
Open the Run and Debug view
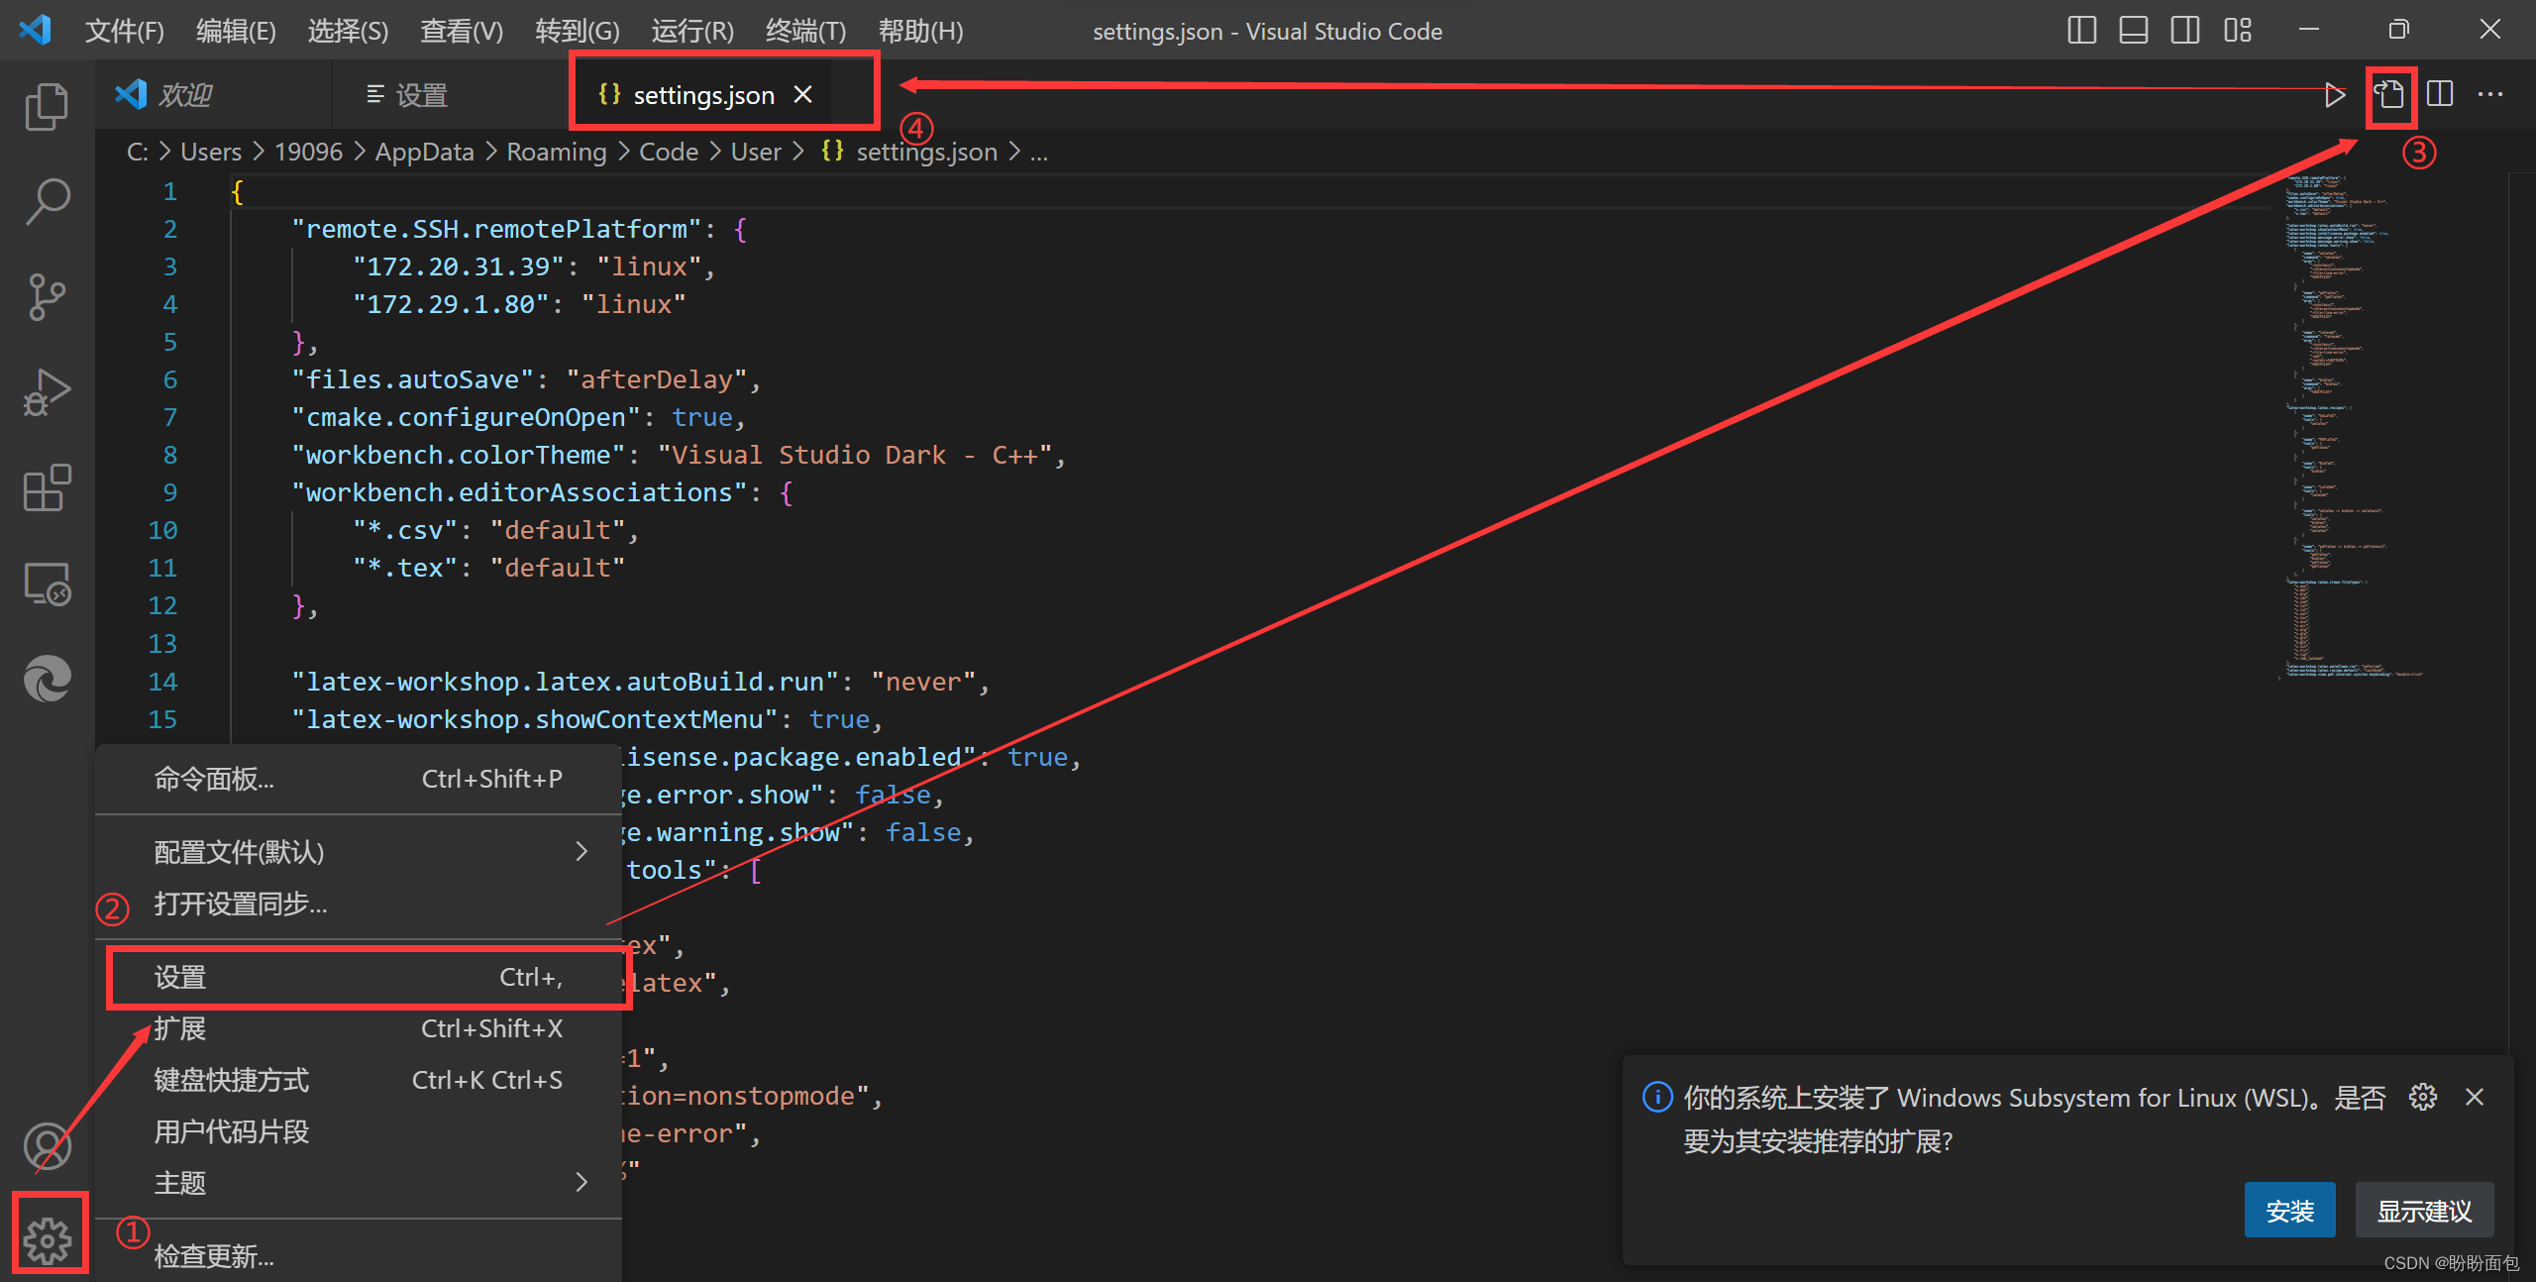point(47,391)
